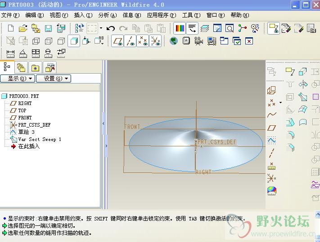320x242 pixels.
Task: Open selection box dropdown arrow
Action: (101, 28)
